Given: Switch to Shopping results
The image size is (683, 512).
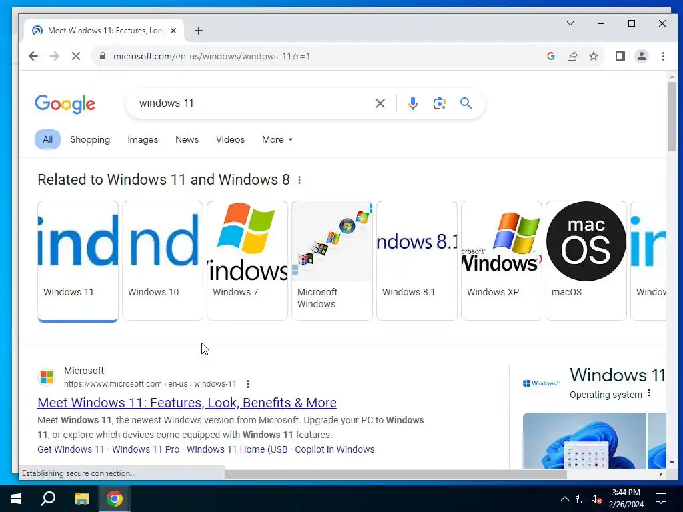Looking at the screenshot, I should (x=90, y=140).
